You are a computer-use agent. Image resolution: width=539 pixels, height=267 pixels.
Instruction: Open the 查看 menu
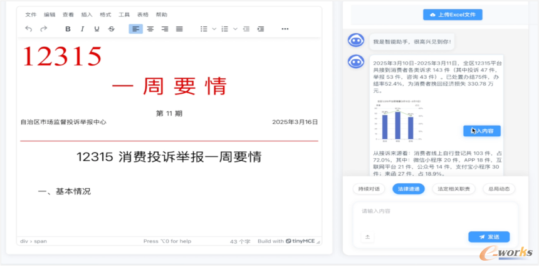[x=68, y=15]
